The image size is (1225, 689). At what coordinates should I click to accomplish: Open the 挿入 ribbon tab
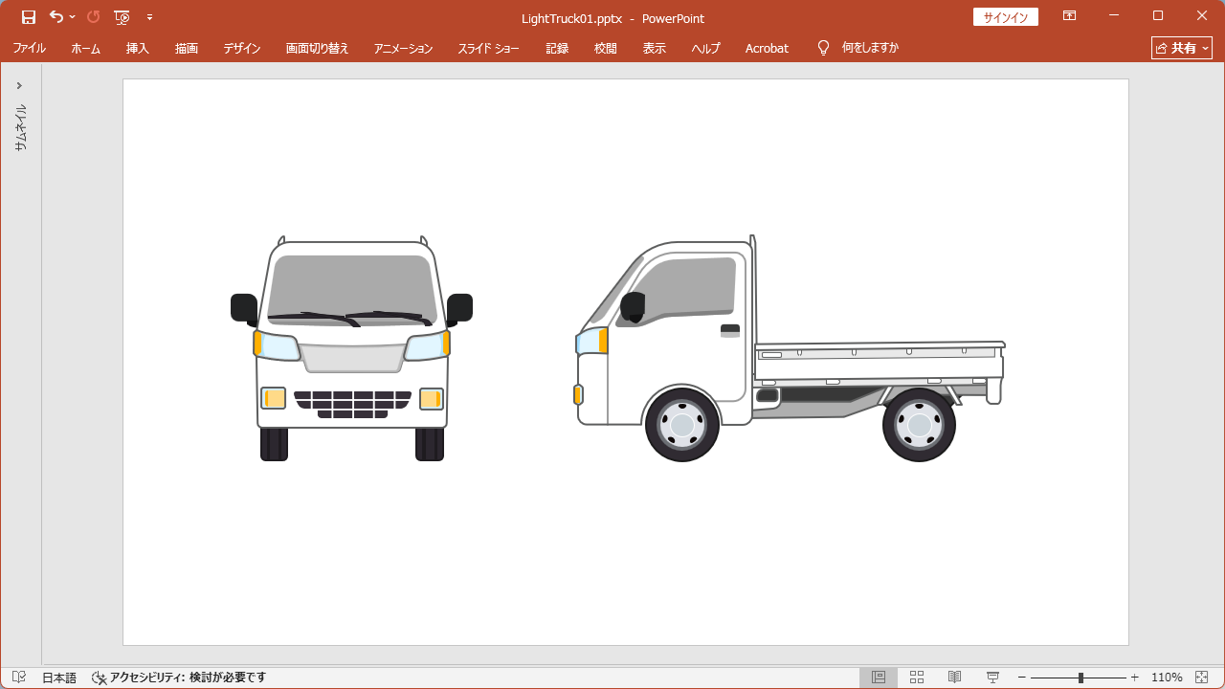(x=138, y=48)
